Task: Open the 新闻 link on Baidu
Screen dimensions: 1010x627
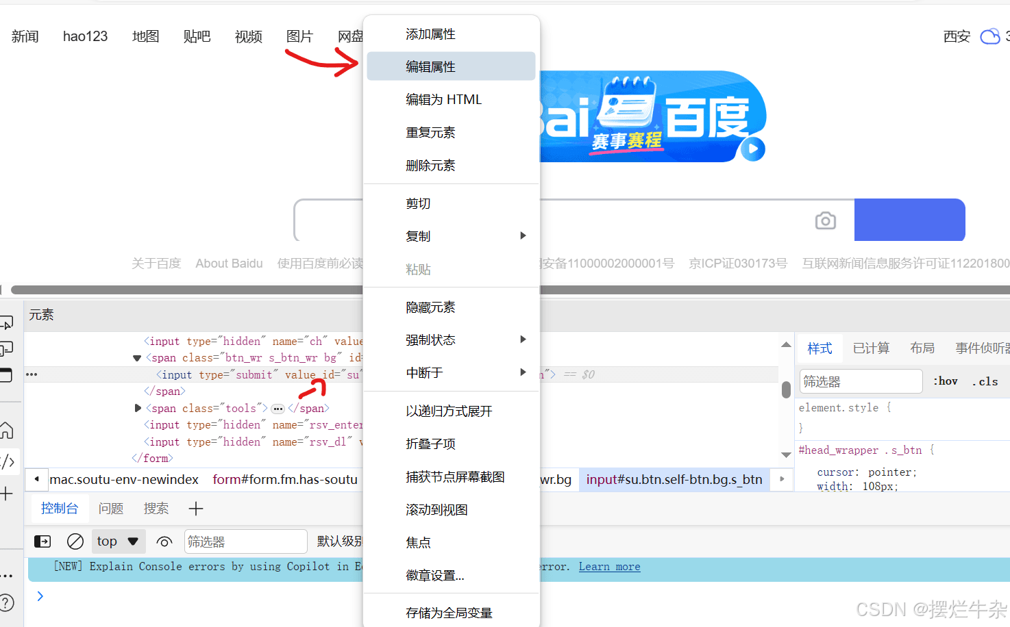Action: [x=25, y=36]
